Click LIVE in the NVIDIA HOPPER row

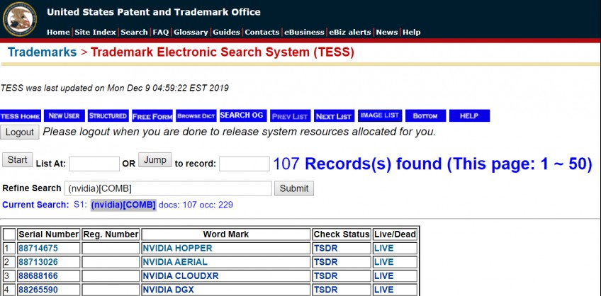(x=383, y=248)
